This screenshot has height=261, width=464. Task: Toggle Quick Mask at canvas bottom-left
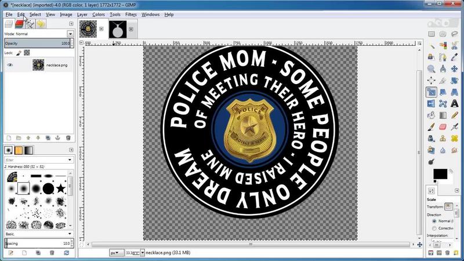tap(81, 244)
